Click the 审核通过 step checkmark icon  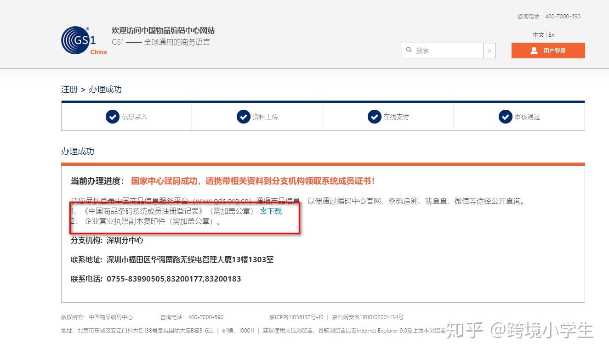pos(506,117)
